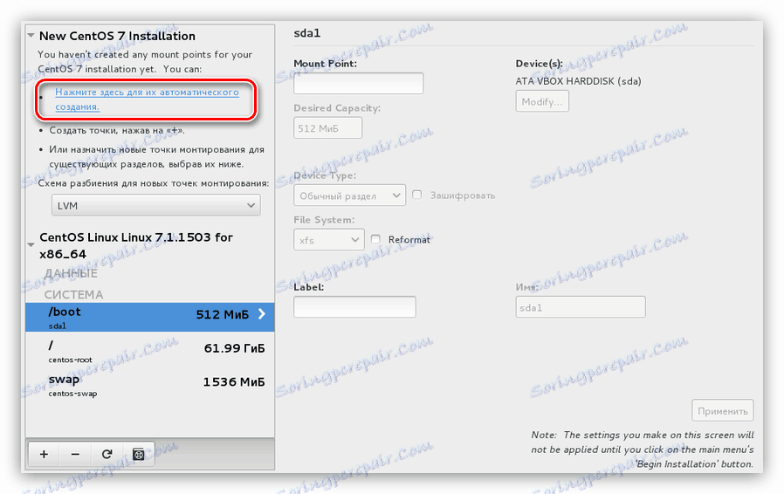Select the / centos-root partition
784x494 pixels.
click(x=150, y=351)
